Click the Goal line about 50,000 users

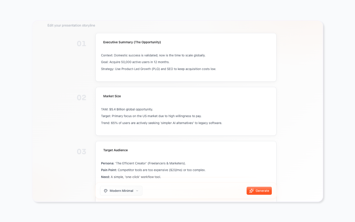click(x=135, y=62)
